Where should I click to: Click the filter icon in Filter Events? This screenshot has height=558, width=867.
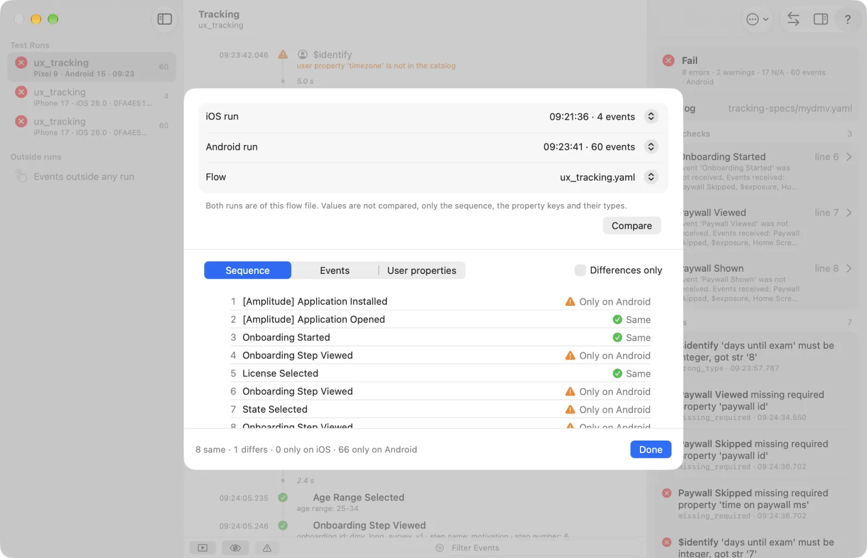440,548
